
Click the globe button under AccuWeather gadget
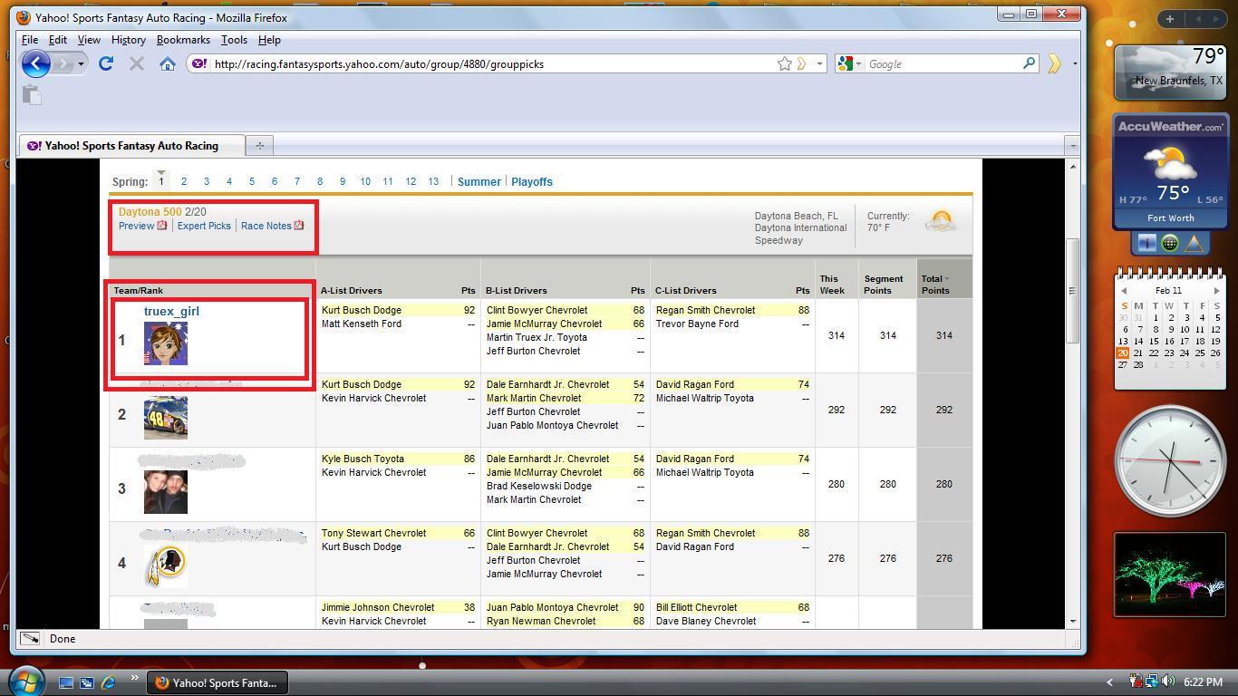point(1170,243)
